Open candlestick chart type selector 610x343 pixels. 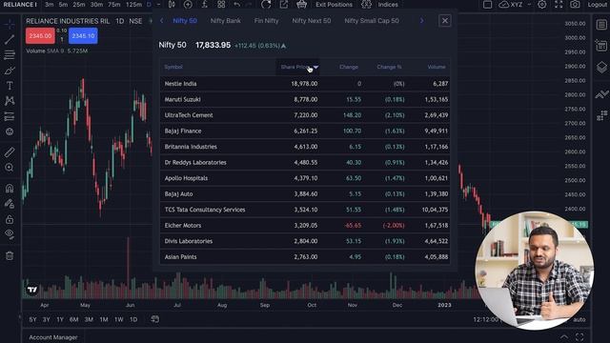pos(172,5)
